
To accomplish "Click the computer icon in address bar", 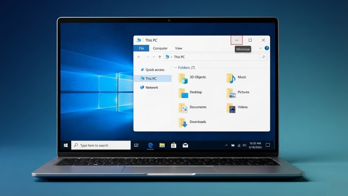I will (167, 57).
